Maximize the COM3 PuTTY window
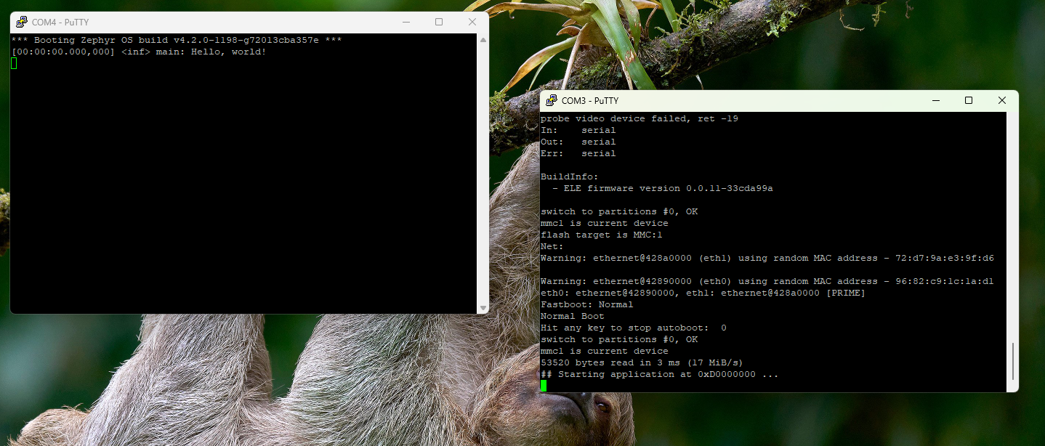1045x446 pixels. pyautogui.click(x=969, y=101)
